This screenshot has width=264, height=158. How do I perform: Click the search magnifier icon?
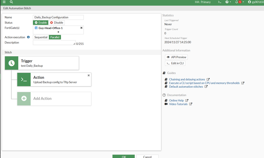click(11, 2)
